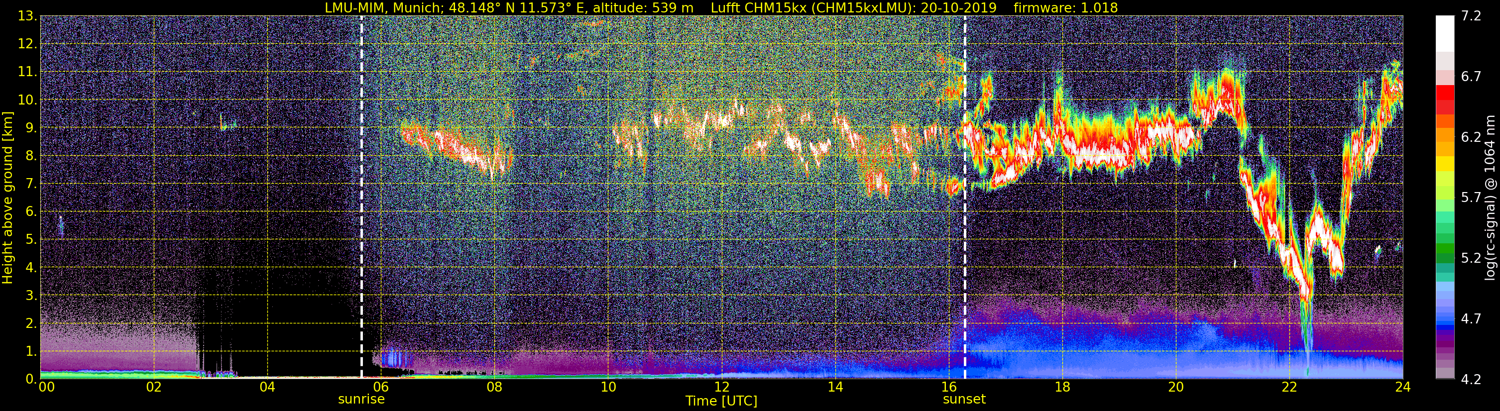Click the '2.' height axis tick label
This screenshot has width=1500, height=411.
click(31, 324)
